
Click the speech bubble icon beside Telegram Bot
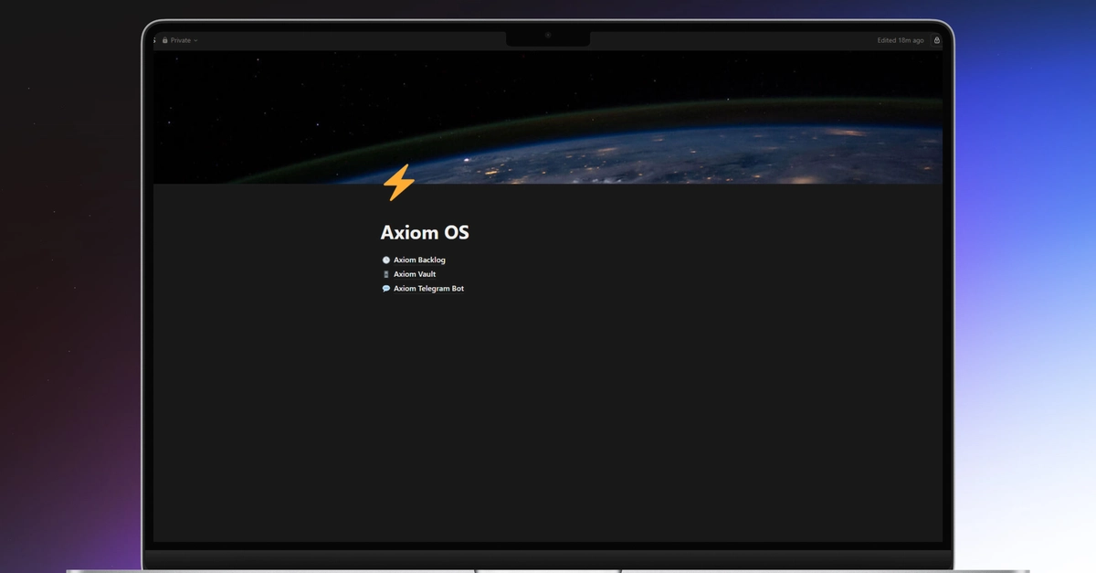tap(385, 289)
